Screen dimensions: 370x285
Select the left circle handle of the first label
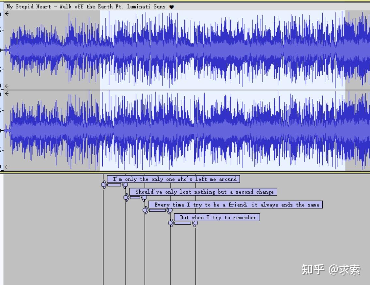(104, 185)
